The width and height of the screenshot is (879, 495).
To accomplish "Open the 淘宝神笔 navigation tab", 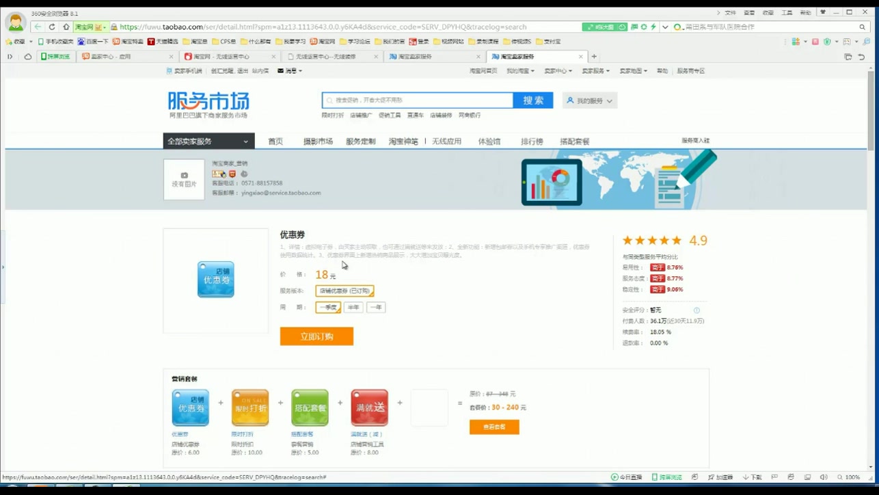I will [403, 142].
